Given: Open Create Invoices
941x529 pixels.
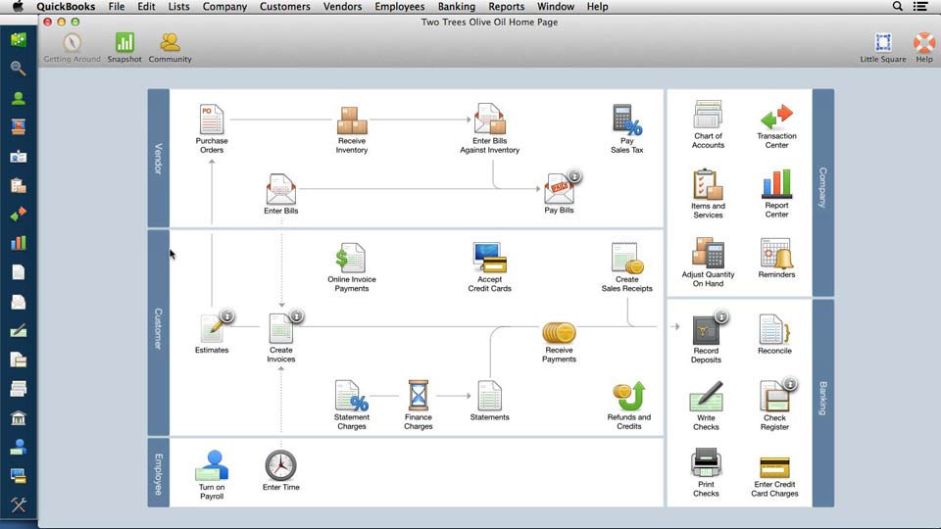Looking at the screenshot, I should pos(281,328).
